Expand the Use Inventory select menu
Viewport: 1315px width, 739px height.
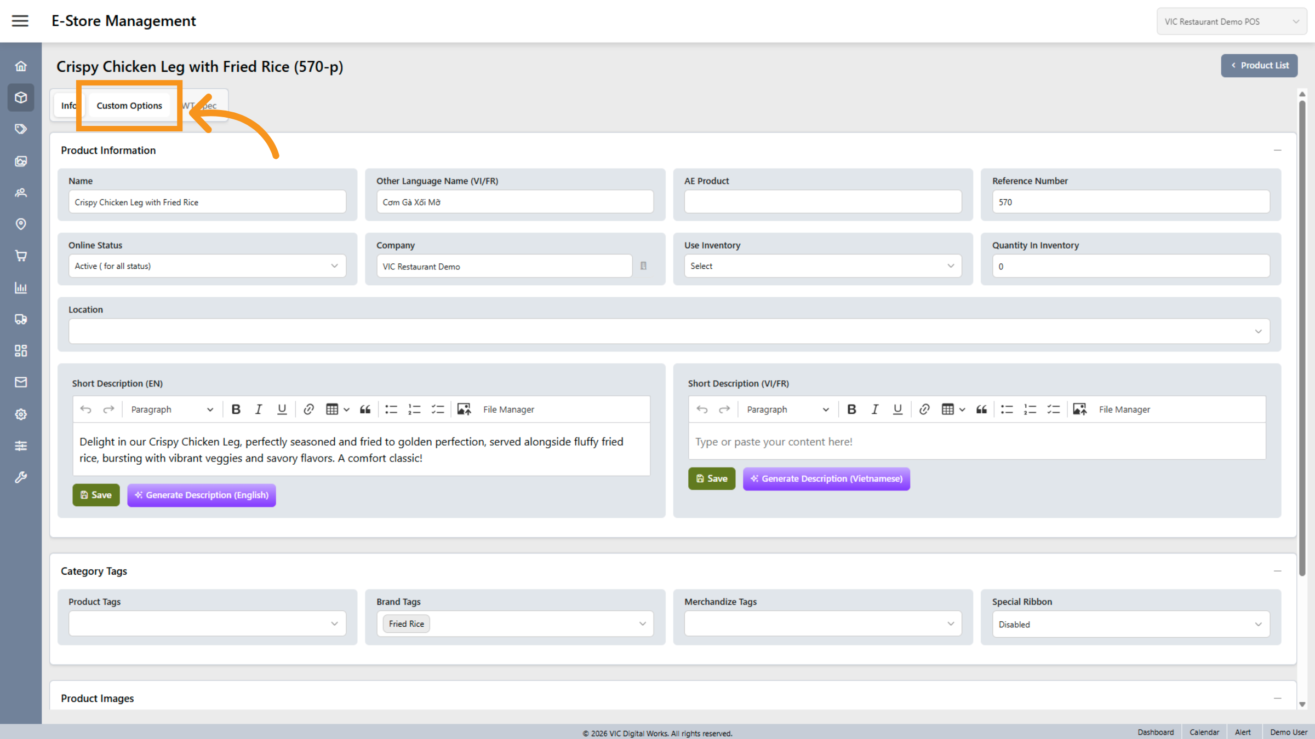tap(822, 266)
